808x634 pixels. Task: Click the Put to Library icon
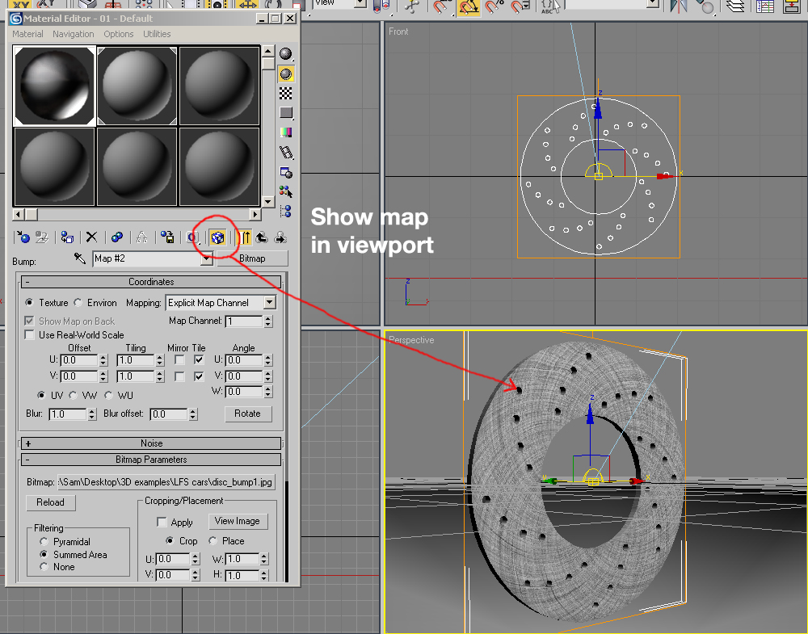pyautogui.click(x=167, y=237)
